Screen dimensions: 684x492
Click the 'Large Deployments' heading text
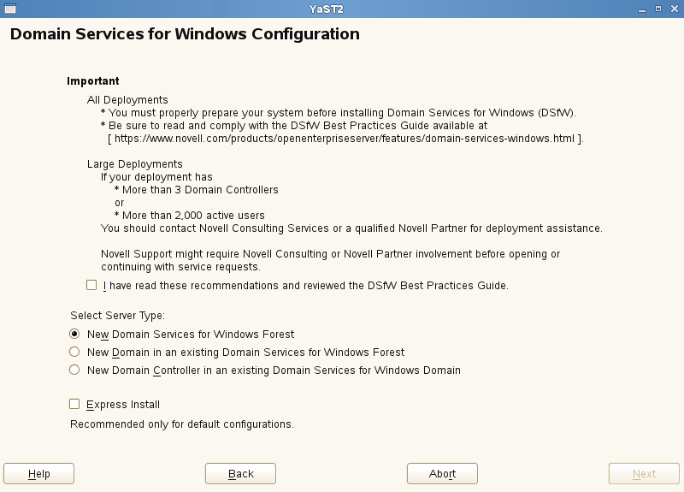[x=134, y=163]
